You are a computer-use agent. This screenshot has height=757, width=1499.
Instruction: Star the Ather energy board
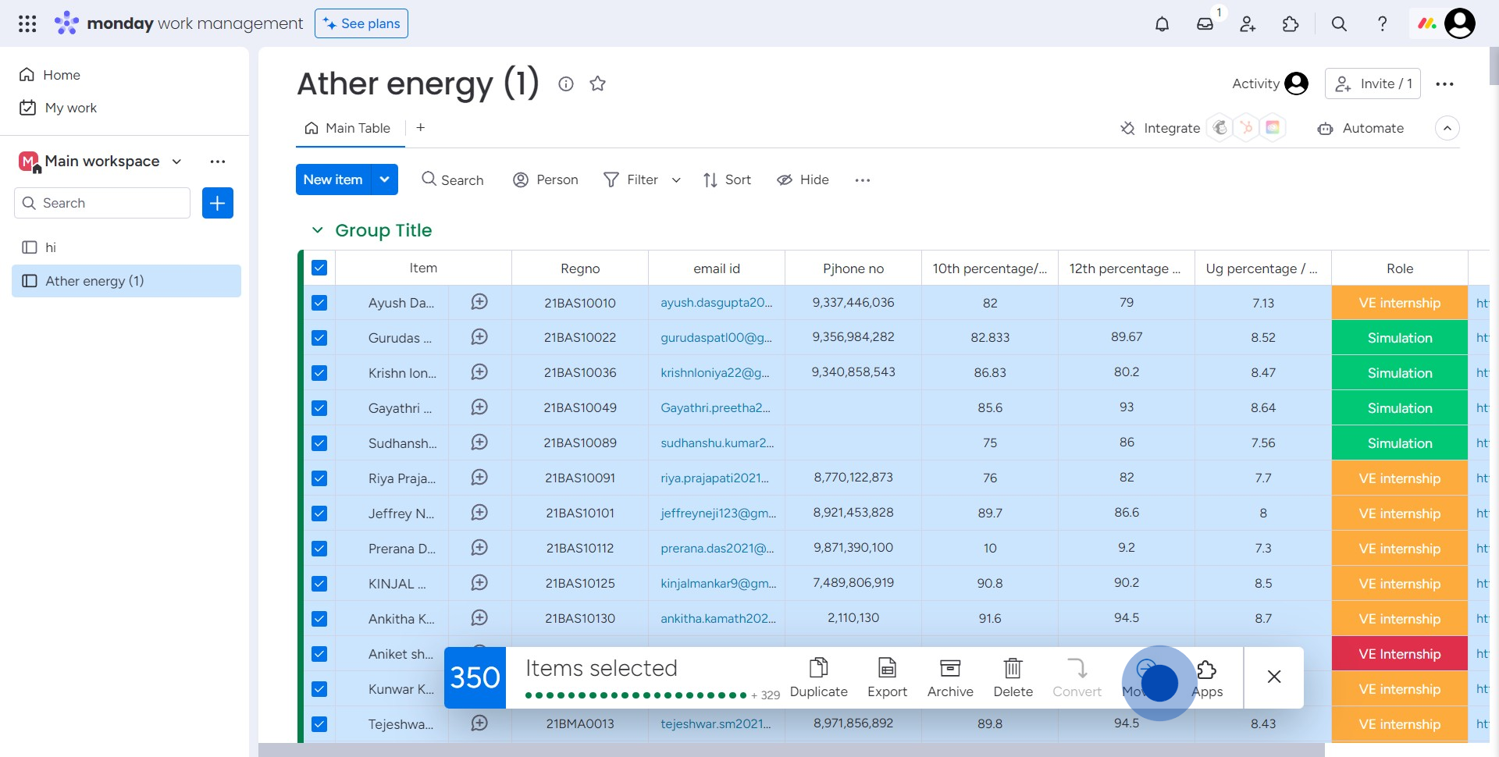[597, 84]
